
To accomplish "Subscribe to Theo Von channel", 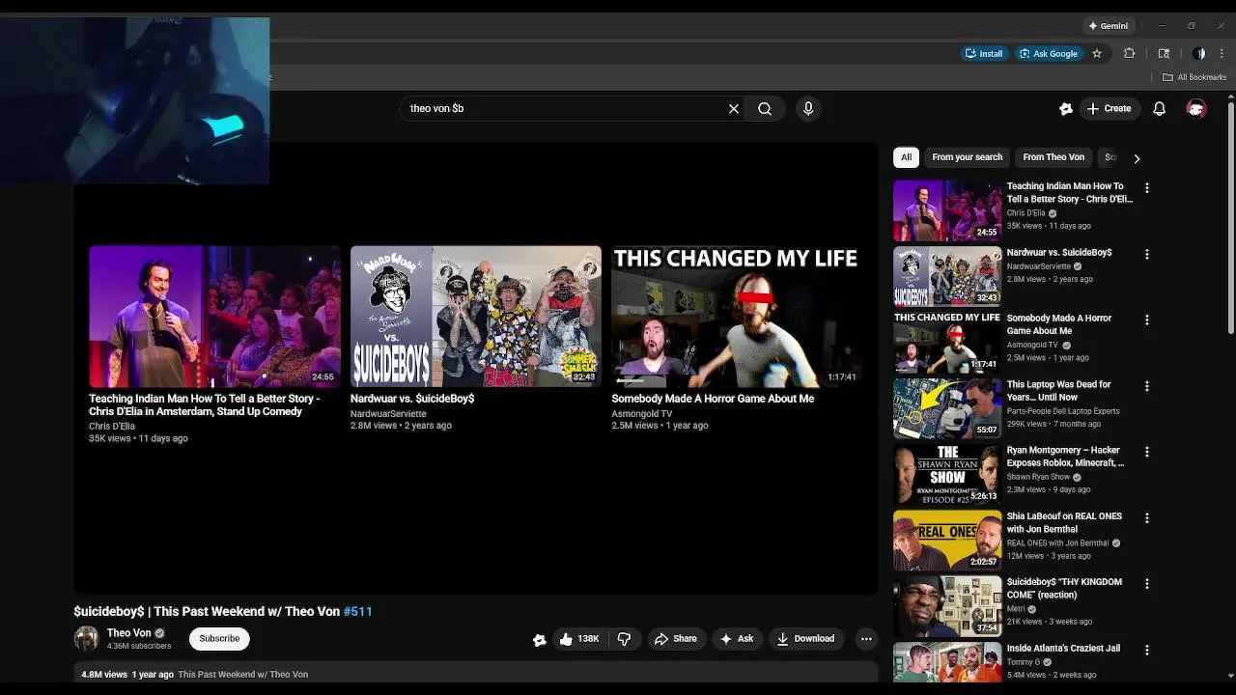I will [219, 639].
